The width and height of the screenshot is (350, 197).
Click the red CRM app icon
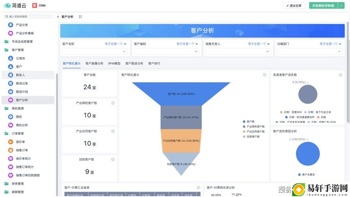tap(35, 6)
